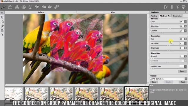Redo with the right arrow icon
The image size is (188, 106).
50,7
